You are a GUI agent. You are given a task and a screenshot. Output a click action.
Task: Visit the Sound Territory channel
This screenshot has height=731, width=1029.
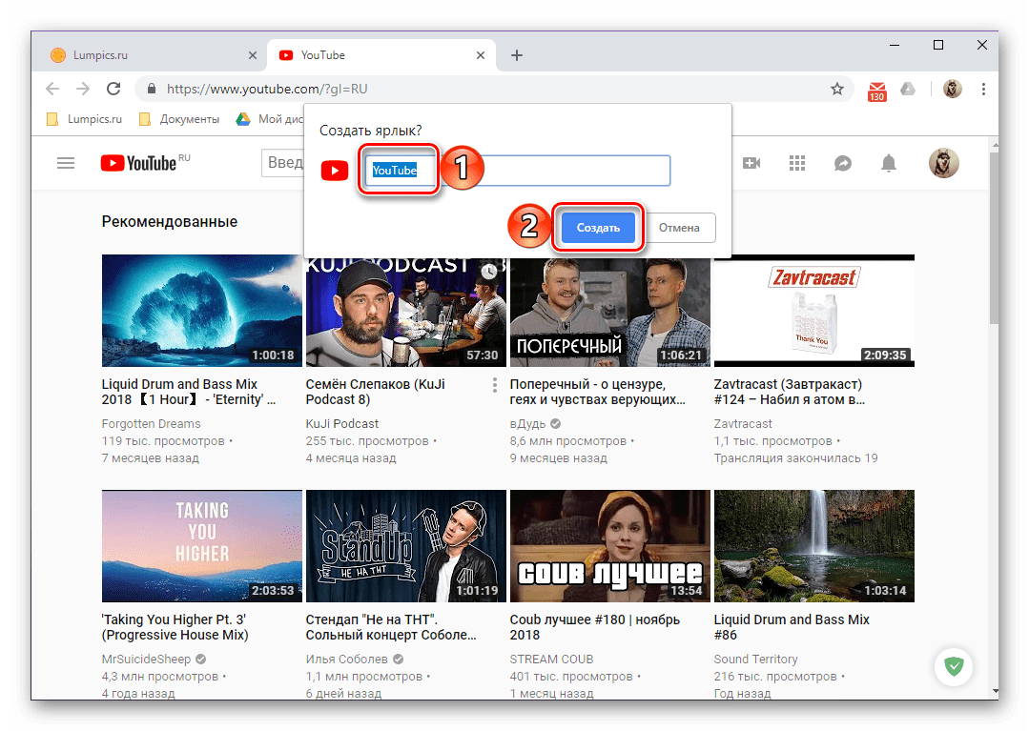click(756, 659)
